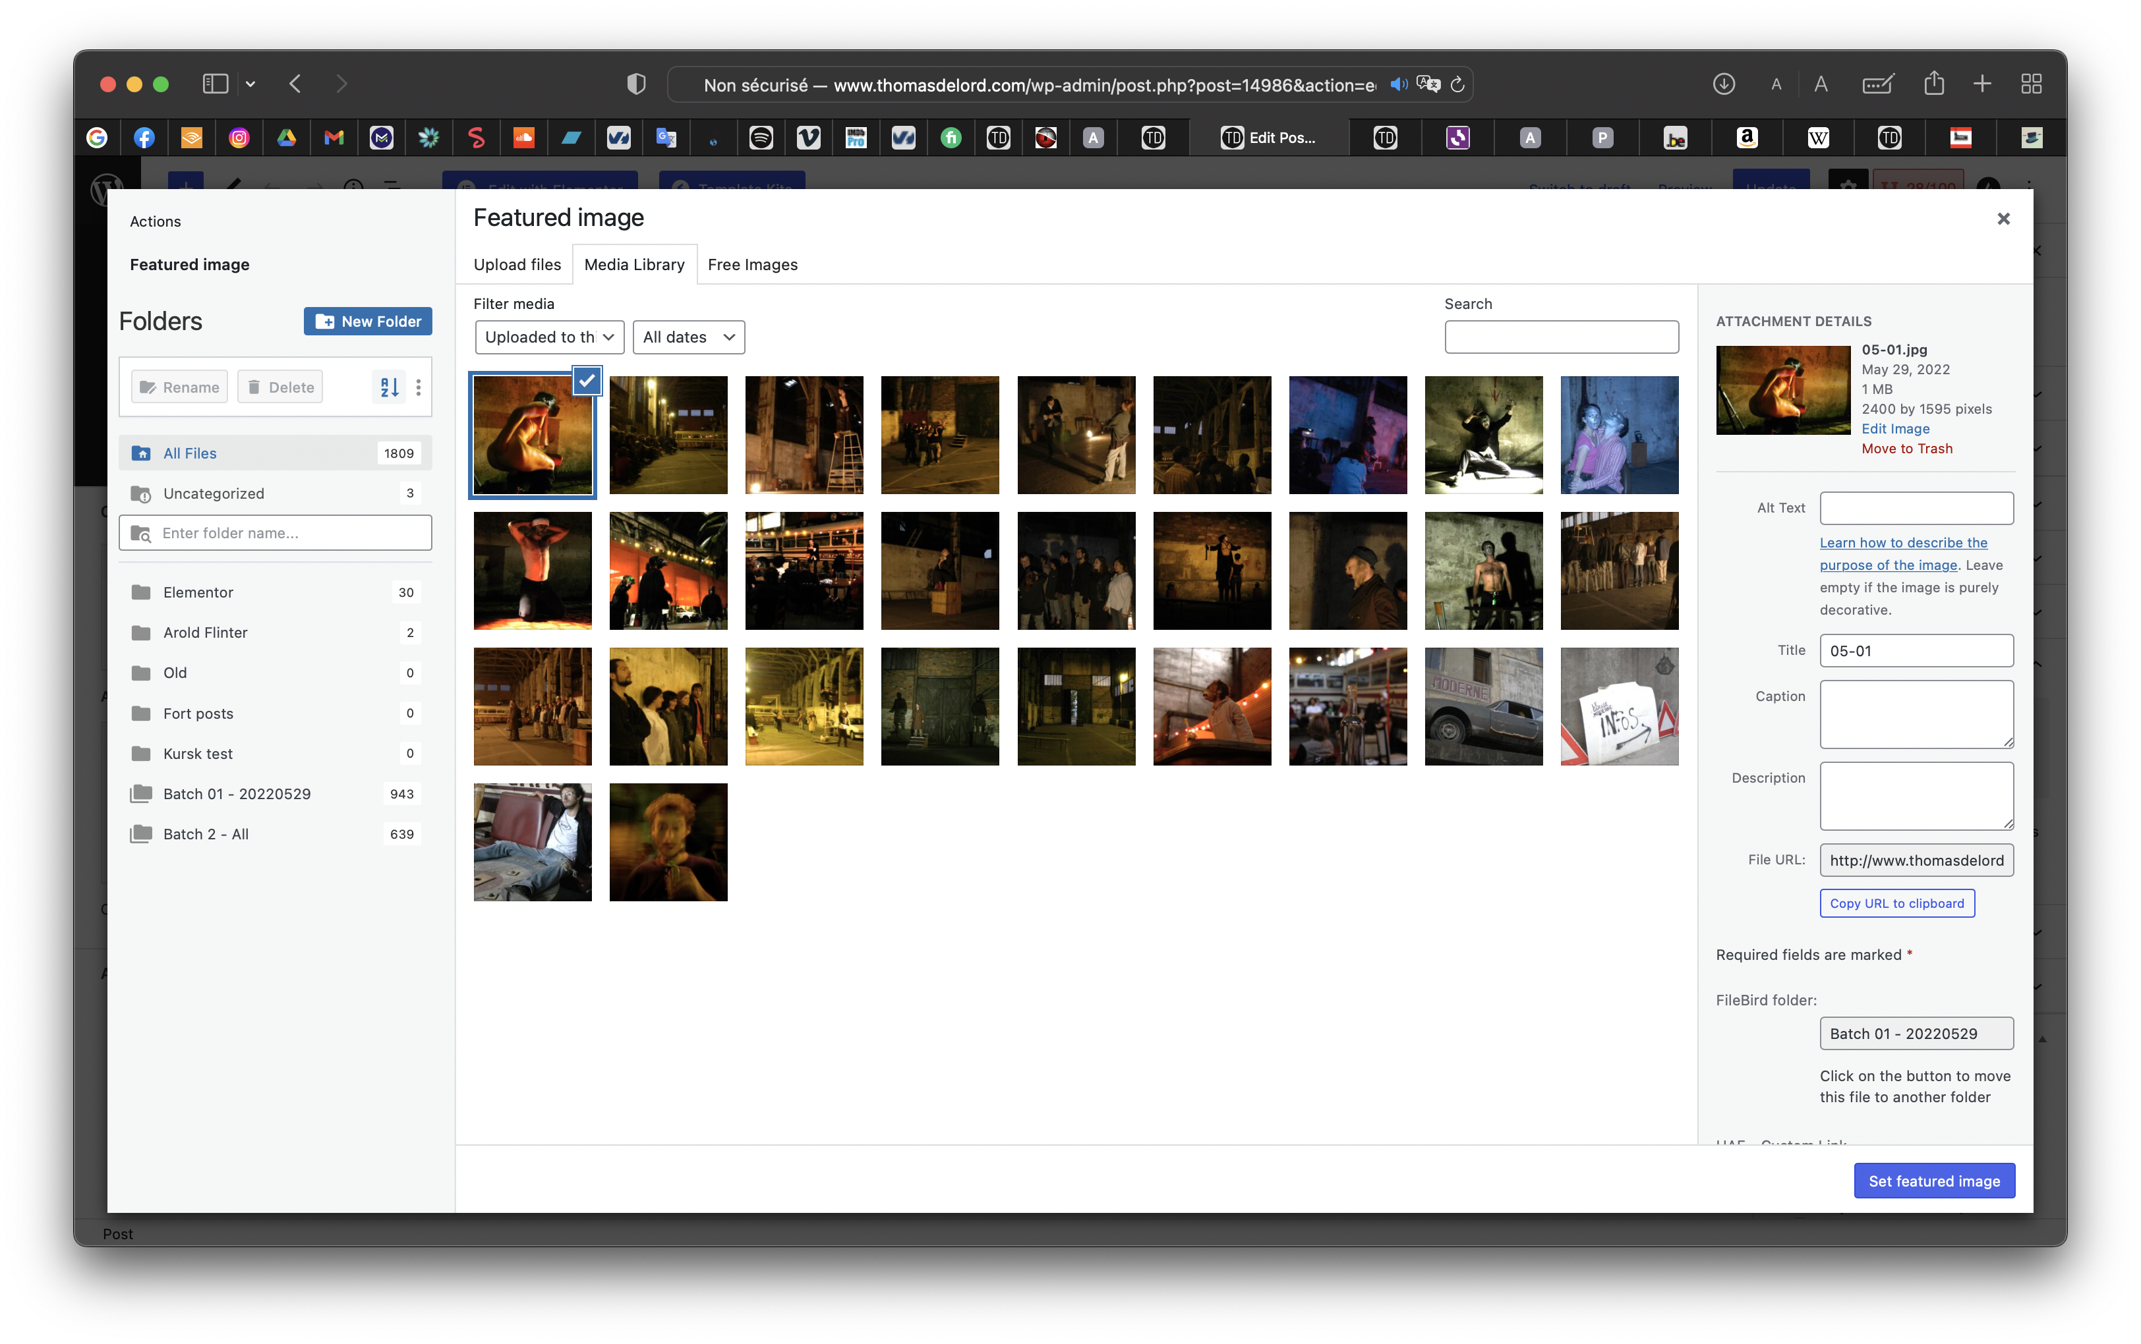
Task: Click the Search media input field
Action: pos(1562,337)
